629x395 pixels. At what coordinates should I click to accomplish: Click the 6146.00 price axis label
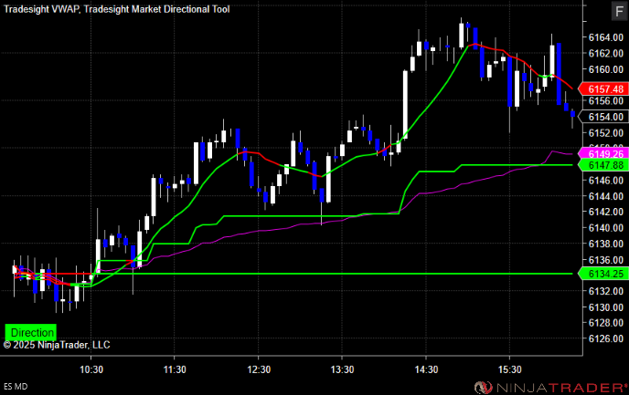point(606,181)
